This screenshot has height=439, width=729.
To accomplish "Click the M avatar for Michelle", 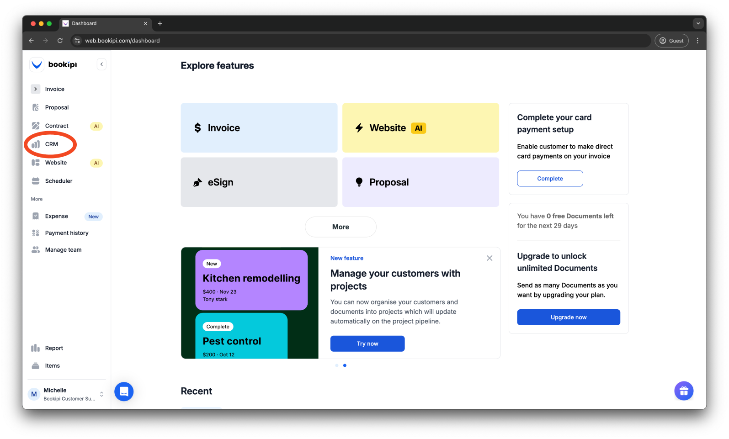I will 34,394.
